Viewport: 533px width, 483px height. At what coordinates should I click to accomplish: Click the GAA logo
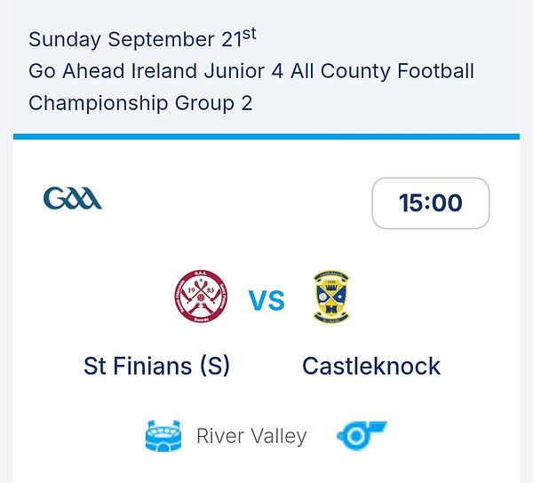(x=72, y=197)
